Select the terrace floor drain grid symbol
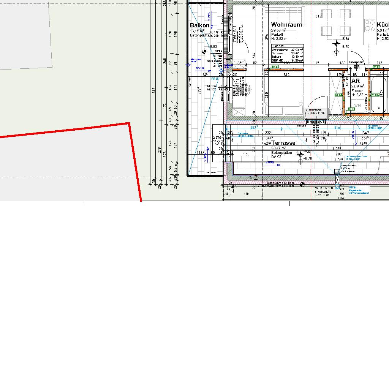 pos(337,172)
